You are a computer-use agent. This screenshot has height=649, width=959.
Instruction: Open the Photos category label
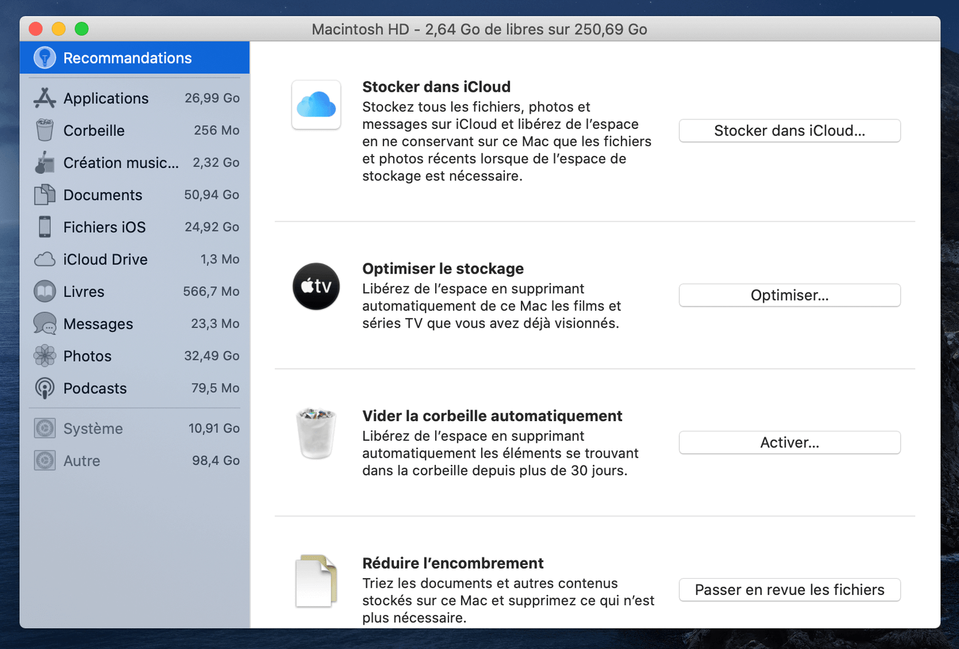pyautogui.click(x=87, y=356)
